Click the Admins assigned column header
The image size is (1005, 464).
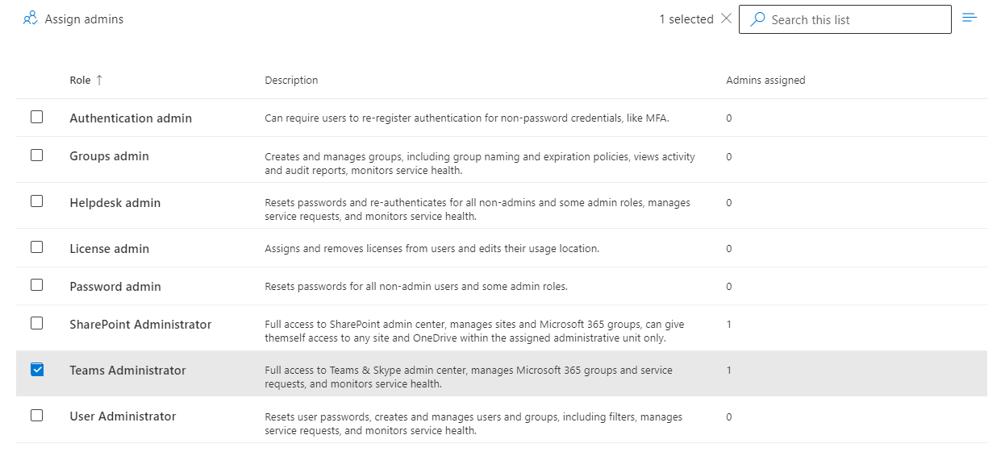765,80
